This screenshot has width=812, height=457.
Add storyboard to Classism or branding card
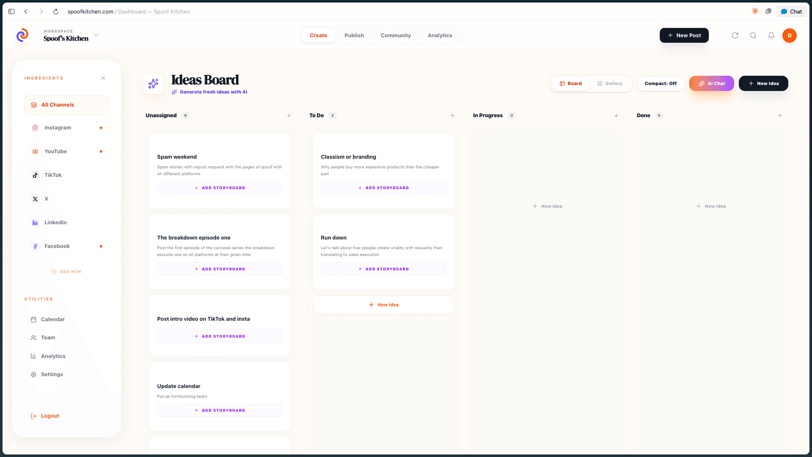384,188
